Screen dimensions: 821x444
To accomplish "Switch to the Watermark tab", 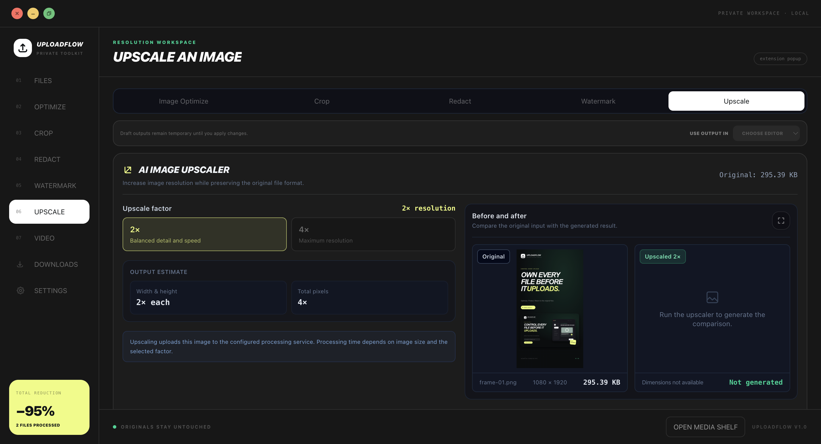I will coord(598,101).
